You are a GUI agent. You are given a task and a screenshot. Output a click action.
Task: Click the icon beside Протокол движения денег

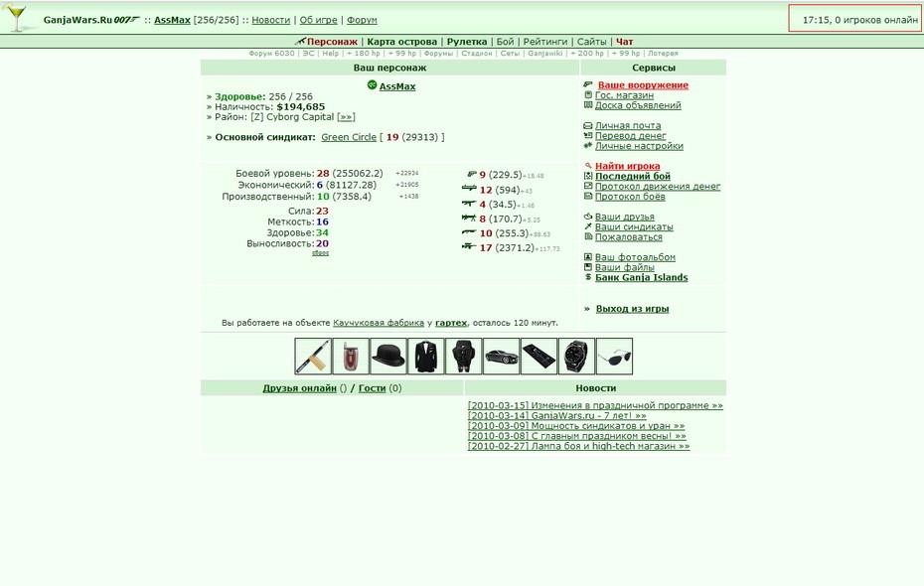(587, 186)
